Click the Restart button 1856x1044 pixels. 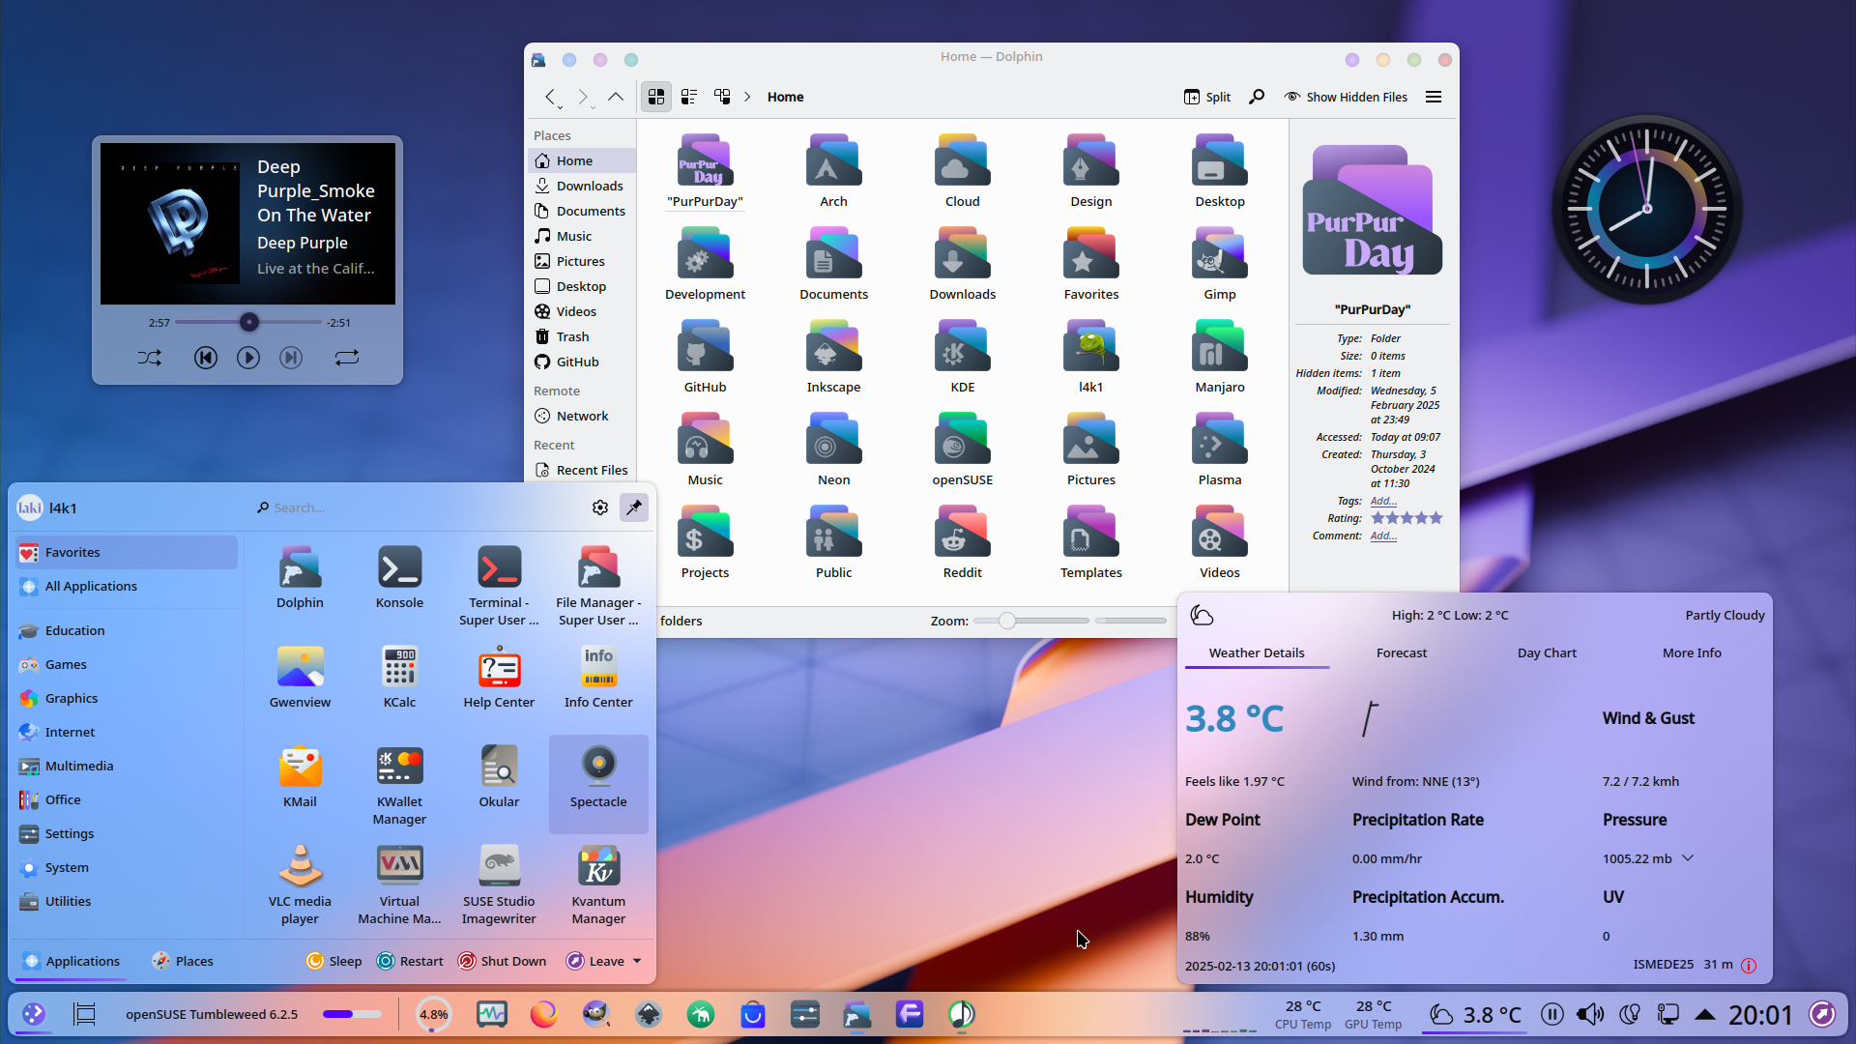pyautogui.click(x=411, y=961)
